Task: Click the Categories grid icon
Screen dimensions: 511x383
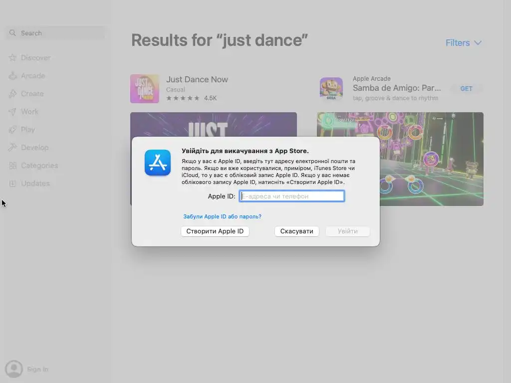Action: coord(12,166)
